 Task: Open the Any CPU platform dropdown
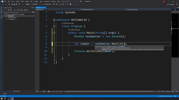click(x=37, y=4)
